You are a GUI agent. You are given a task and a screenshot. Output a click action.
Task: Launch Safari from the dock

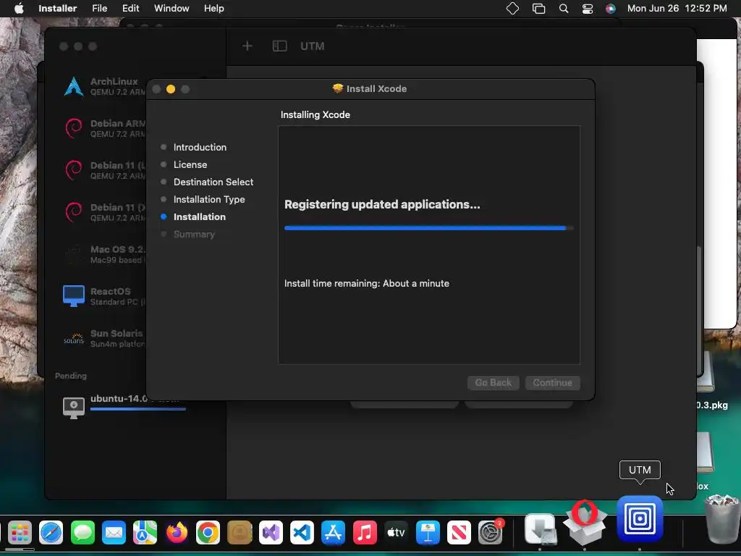[51, 533]
